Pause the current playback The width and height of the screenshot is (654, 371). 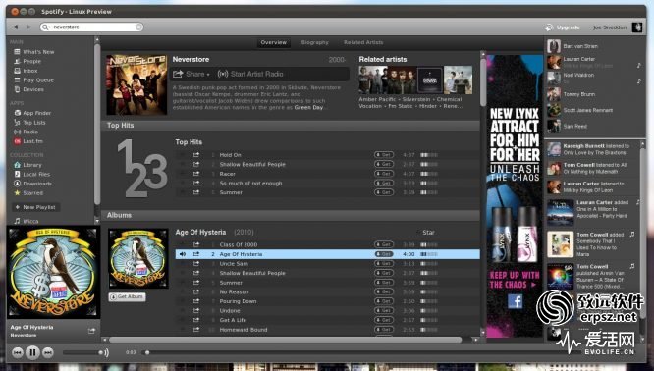coord(32,353)
